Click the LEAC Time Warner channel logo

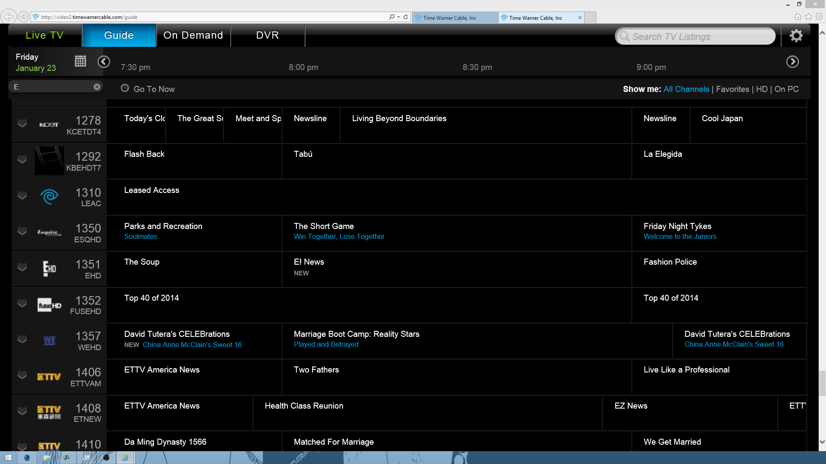[x=49, y=197]
